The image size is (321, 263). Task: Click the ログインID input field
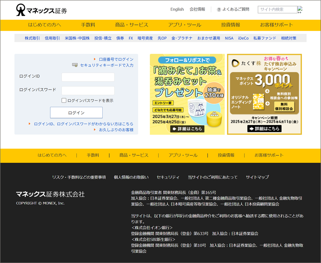pyautogui.click(x=88, y=77)
